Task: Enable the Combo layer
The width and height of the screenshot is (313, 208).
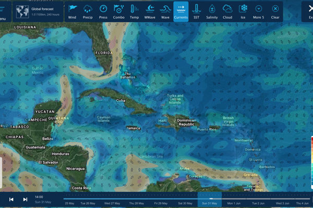Action: pyautogui.click(x=118, y=11)
